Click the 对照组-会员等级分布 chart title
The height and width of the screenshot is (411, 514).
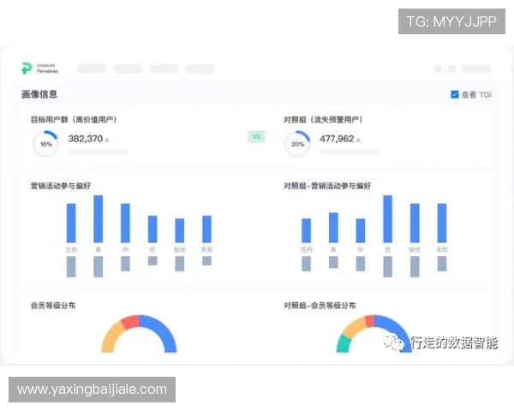tap(320, 306)
